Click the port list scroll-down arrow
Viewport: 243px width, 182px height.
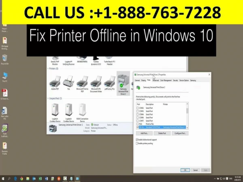[187, 128]
